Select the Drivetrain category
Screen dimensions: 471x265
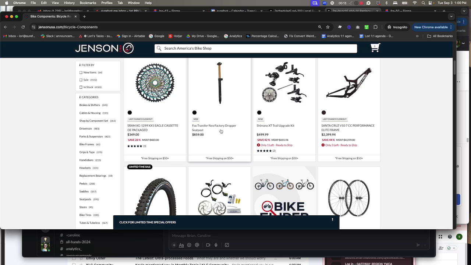point(86,129)
